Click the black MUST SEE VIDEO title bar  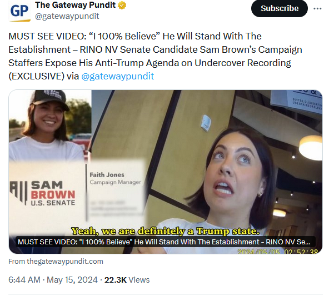166,242
